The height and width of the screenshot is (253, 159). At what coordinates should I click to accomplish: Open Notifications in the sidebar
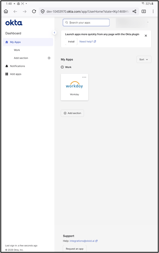[x=18, y=66]
